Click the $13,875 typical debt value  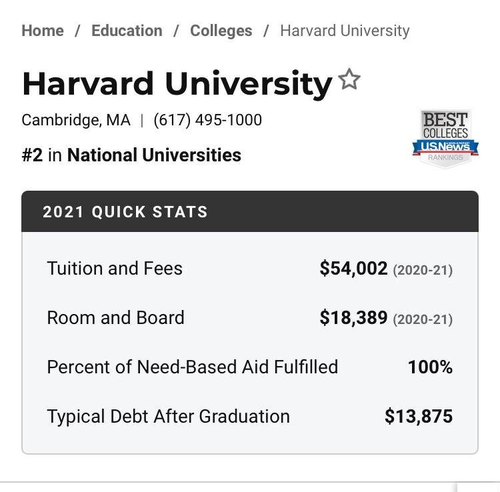pos(419,417)
